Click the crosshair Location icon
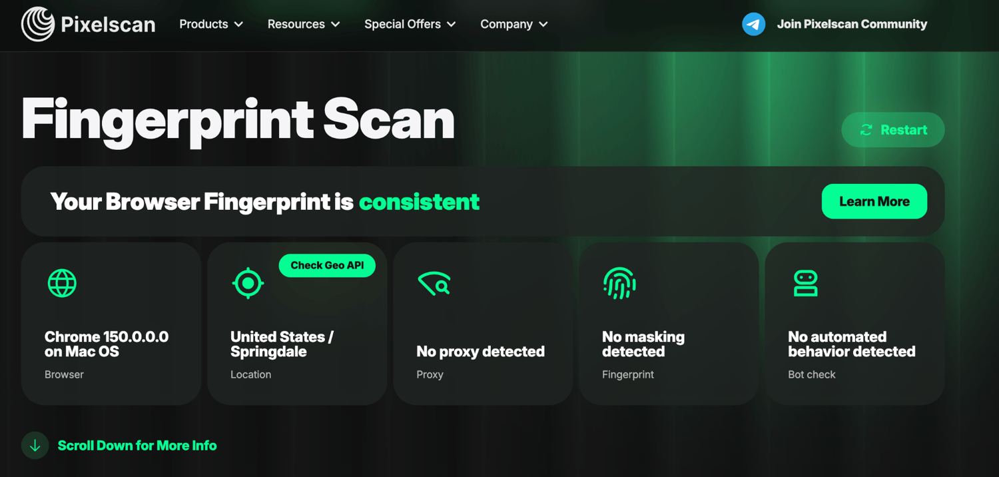The width and height of the screenshot is (999, 477). coord(248,283)
